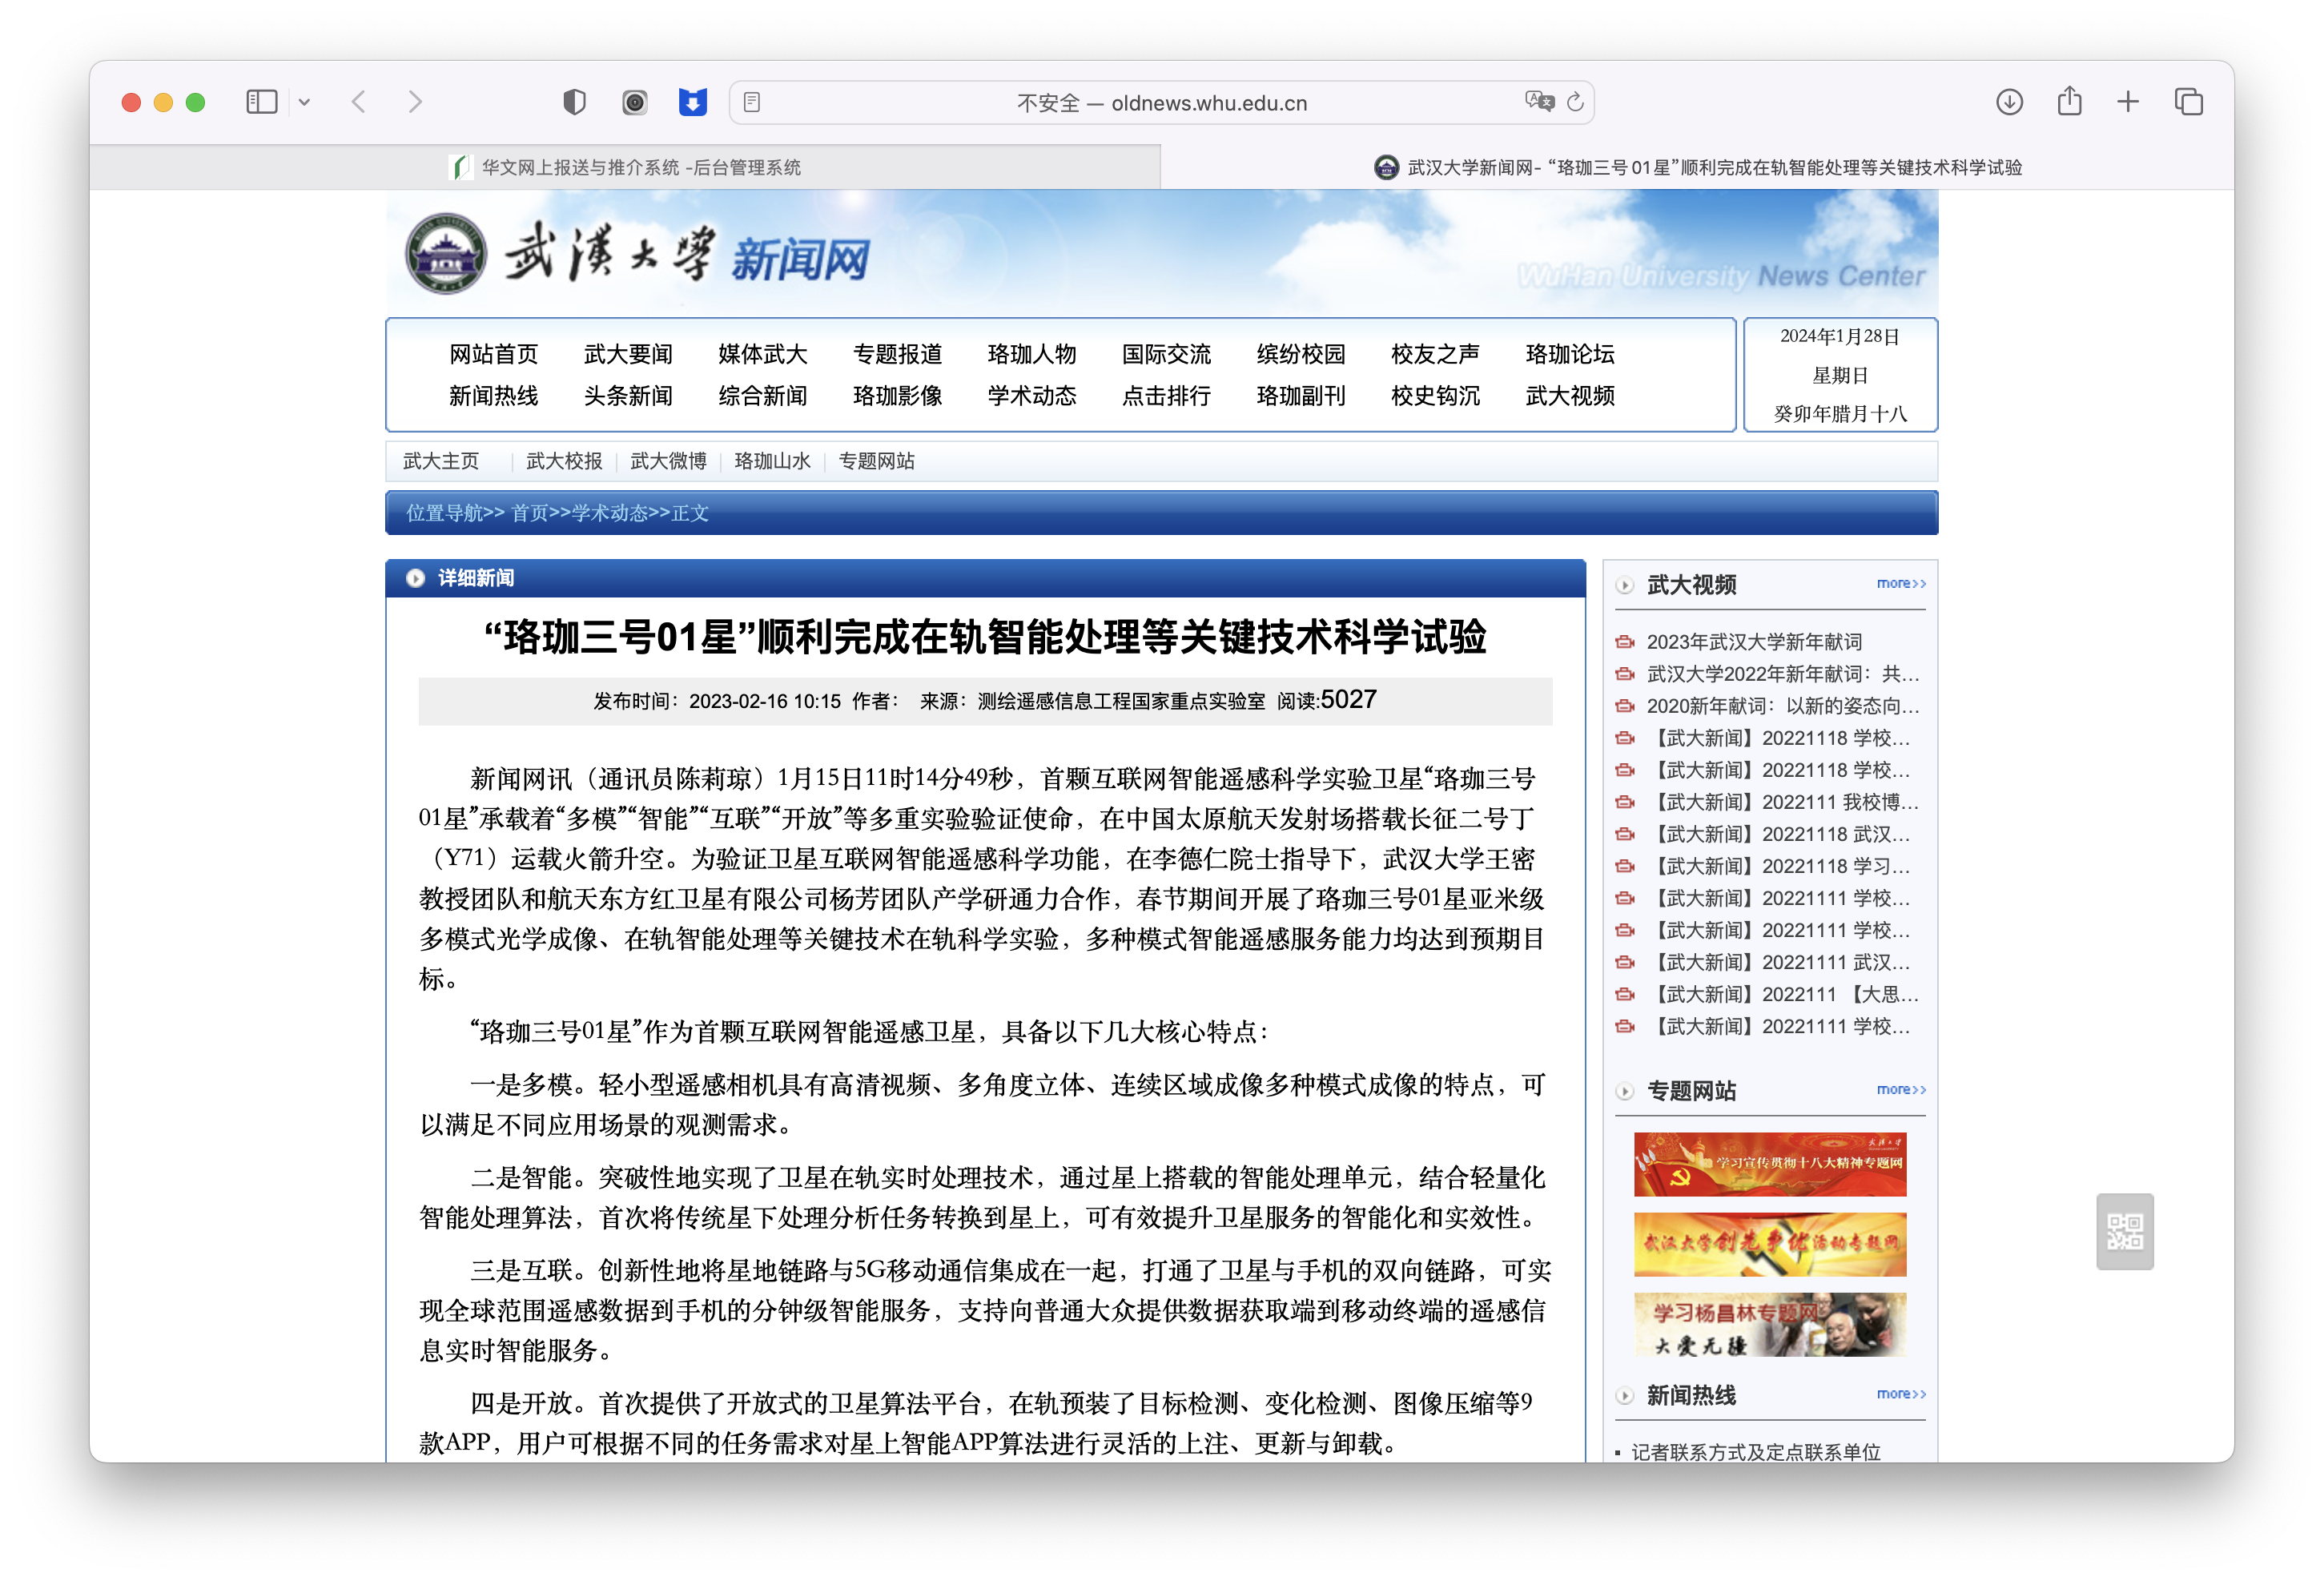Open 学术动态 menu item
This screenshot has width=2324, height=1581.
pyautogui.click(x=1031, y=396)
